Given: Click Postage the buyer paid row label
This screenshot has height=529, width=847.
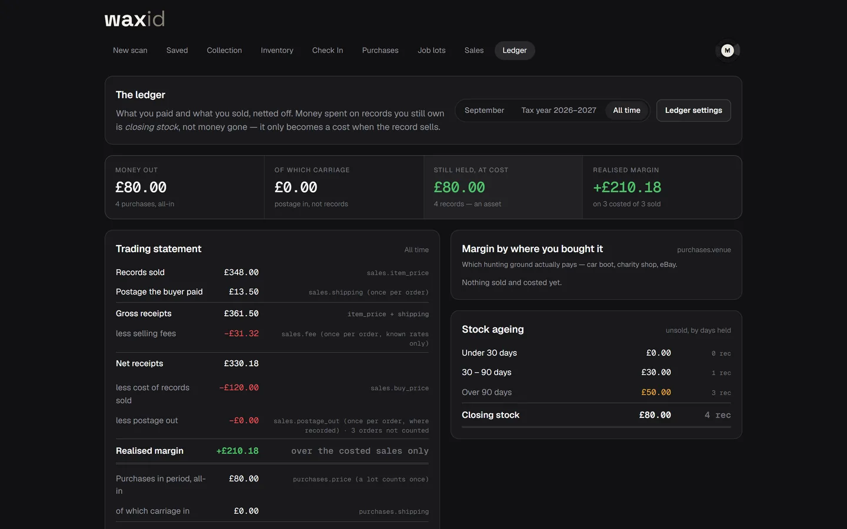Looking at the screenshot, I should tap(159, 292).
